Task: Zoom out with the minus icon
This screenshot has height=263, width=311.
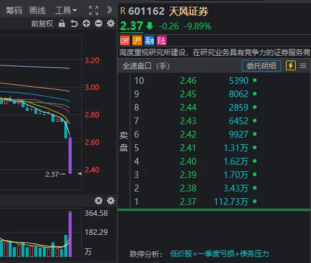Action: tap(99, 23)
